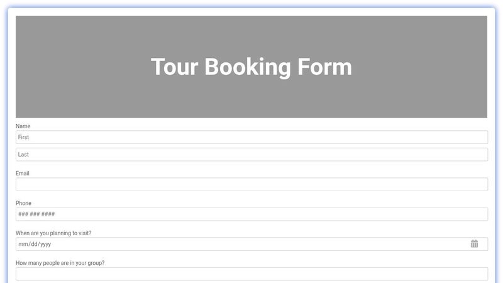
Task: Click the "Name" field label
Action: (x=23, y=126)
